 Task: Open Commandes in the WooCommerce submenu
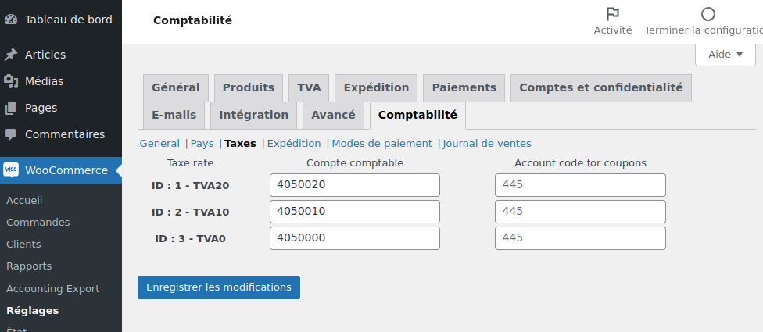pos(38,223)
